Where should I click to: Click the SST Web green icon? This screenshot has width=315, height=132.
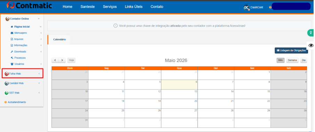point(6,93)
